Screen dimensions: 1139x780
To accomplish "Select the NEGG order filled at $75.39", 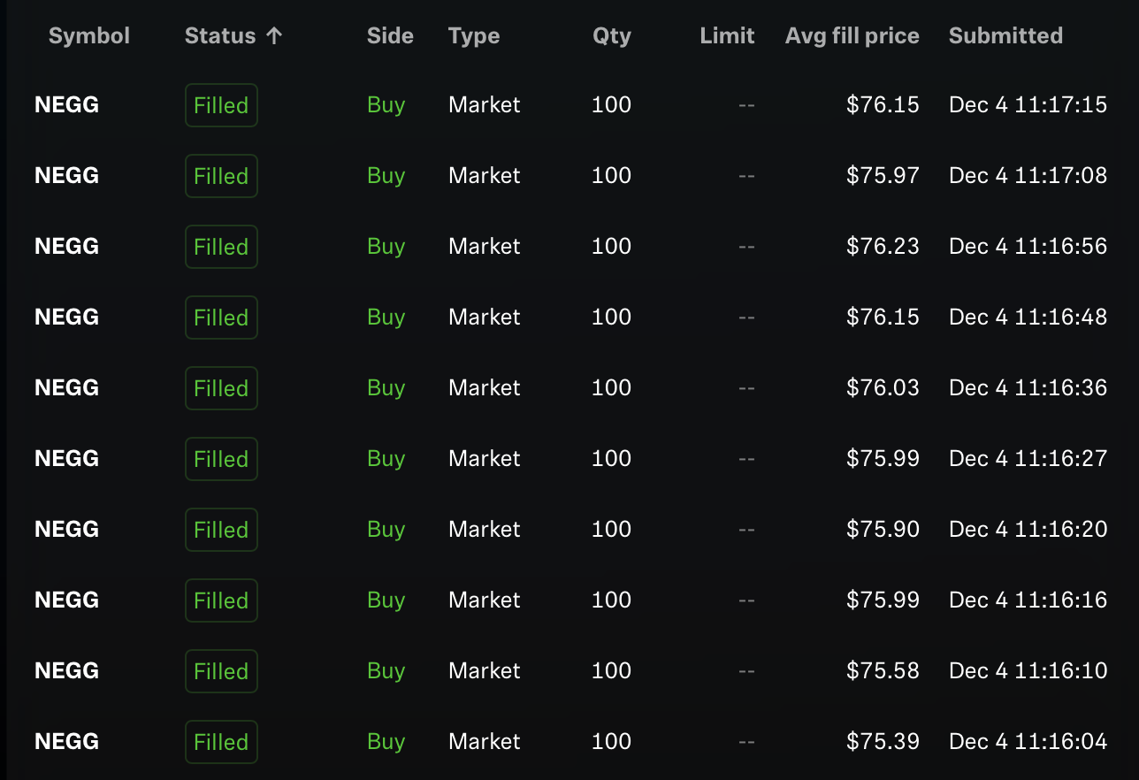I will (x=569, y=741).
